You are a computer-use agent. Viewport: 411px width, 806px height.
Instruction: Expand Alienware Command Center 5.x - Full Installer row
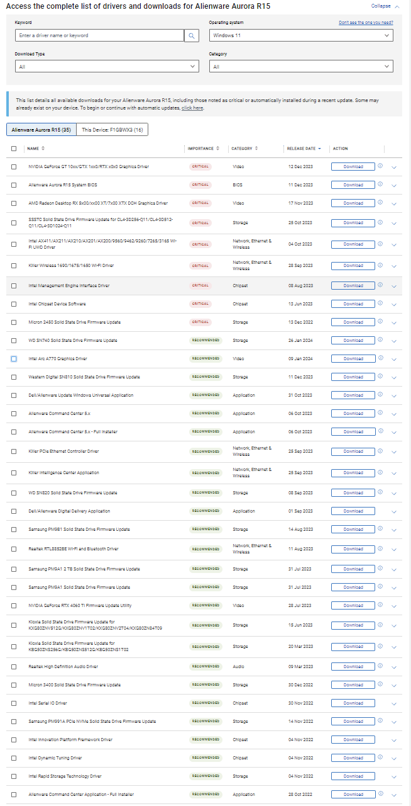click(394, 432)
